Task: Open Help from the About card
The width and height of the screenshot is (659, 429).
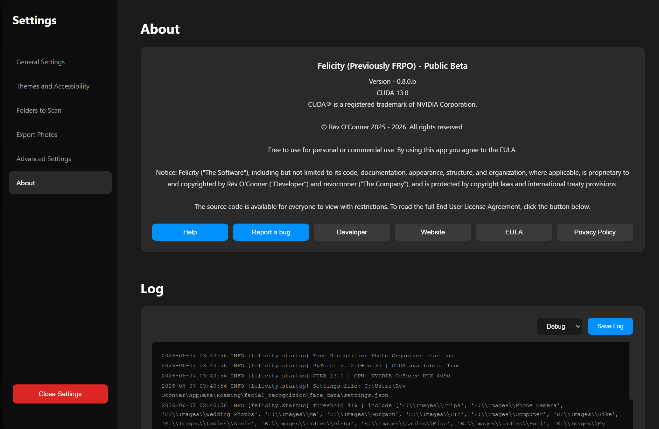Action: (x=190, y=232)
